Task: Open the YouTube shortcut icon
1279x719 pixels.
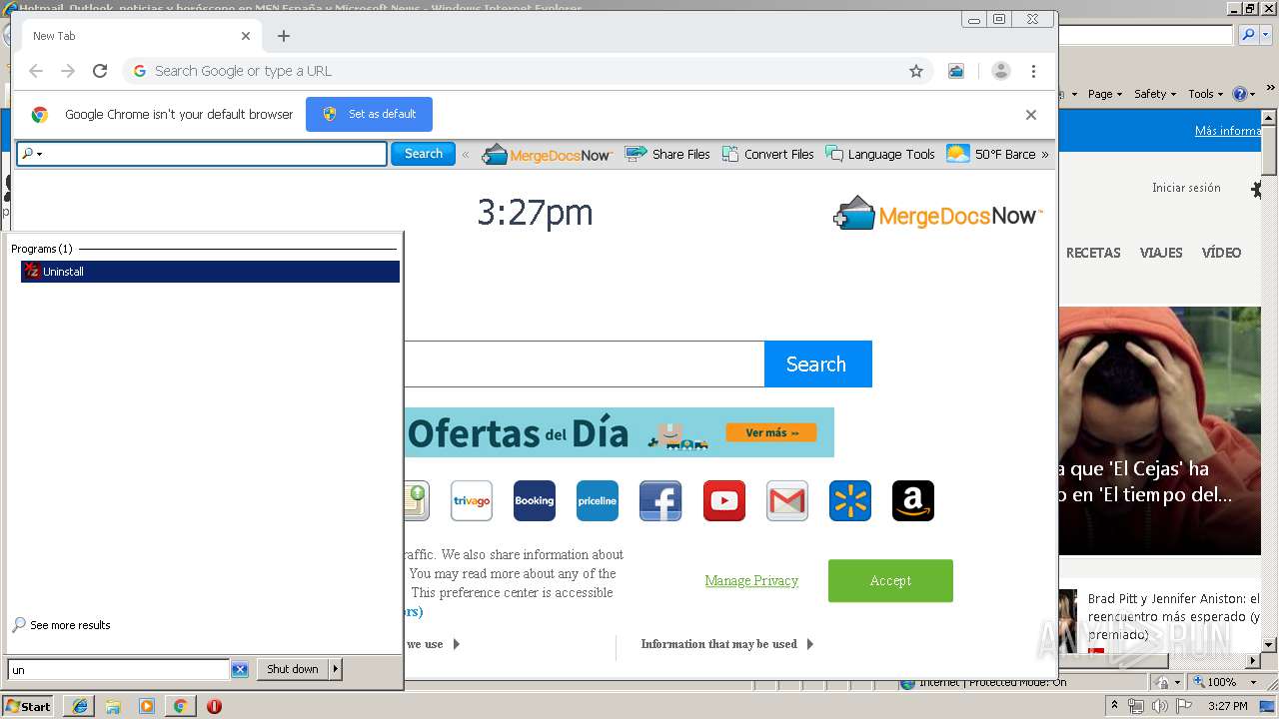Action: pos(724,501)
